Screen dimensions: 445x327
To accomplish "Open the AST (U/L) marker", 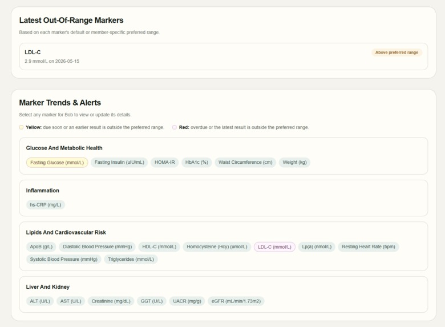I will (x=71, y=301).
